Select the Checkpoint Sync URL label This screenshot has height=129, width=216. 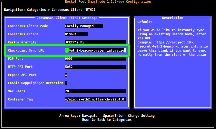point(26,51)
